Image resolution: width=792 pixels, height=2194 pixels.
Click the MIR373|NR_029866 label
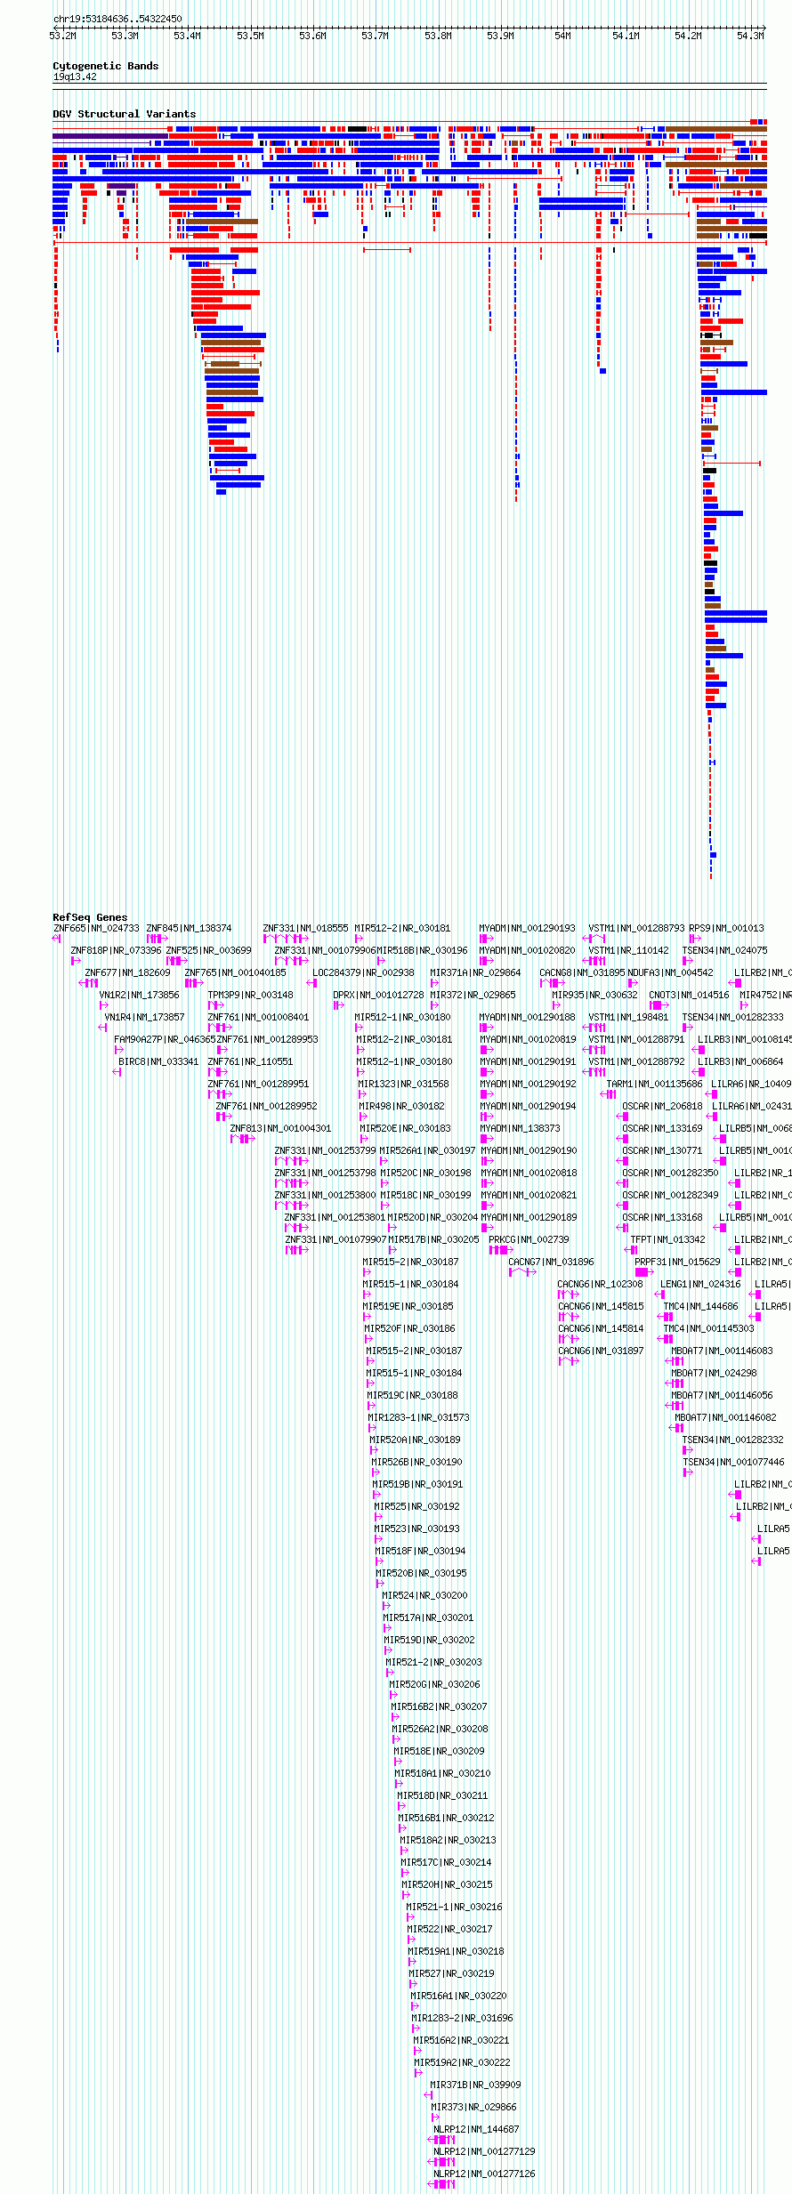point(473,2107)
